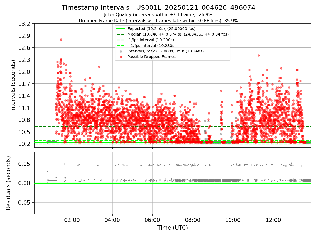Viewport: 317px width, 237px height.
Task: Click the 'Time (UTC)' x-axis label
Action: [x=173, y=228]
